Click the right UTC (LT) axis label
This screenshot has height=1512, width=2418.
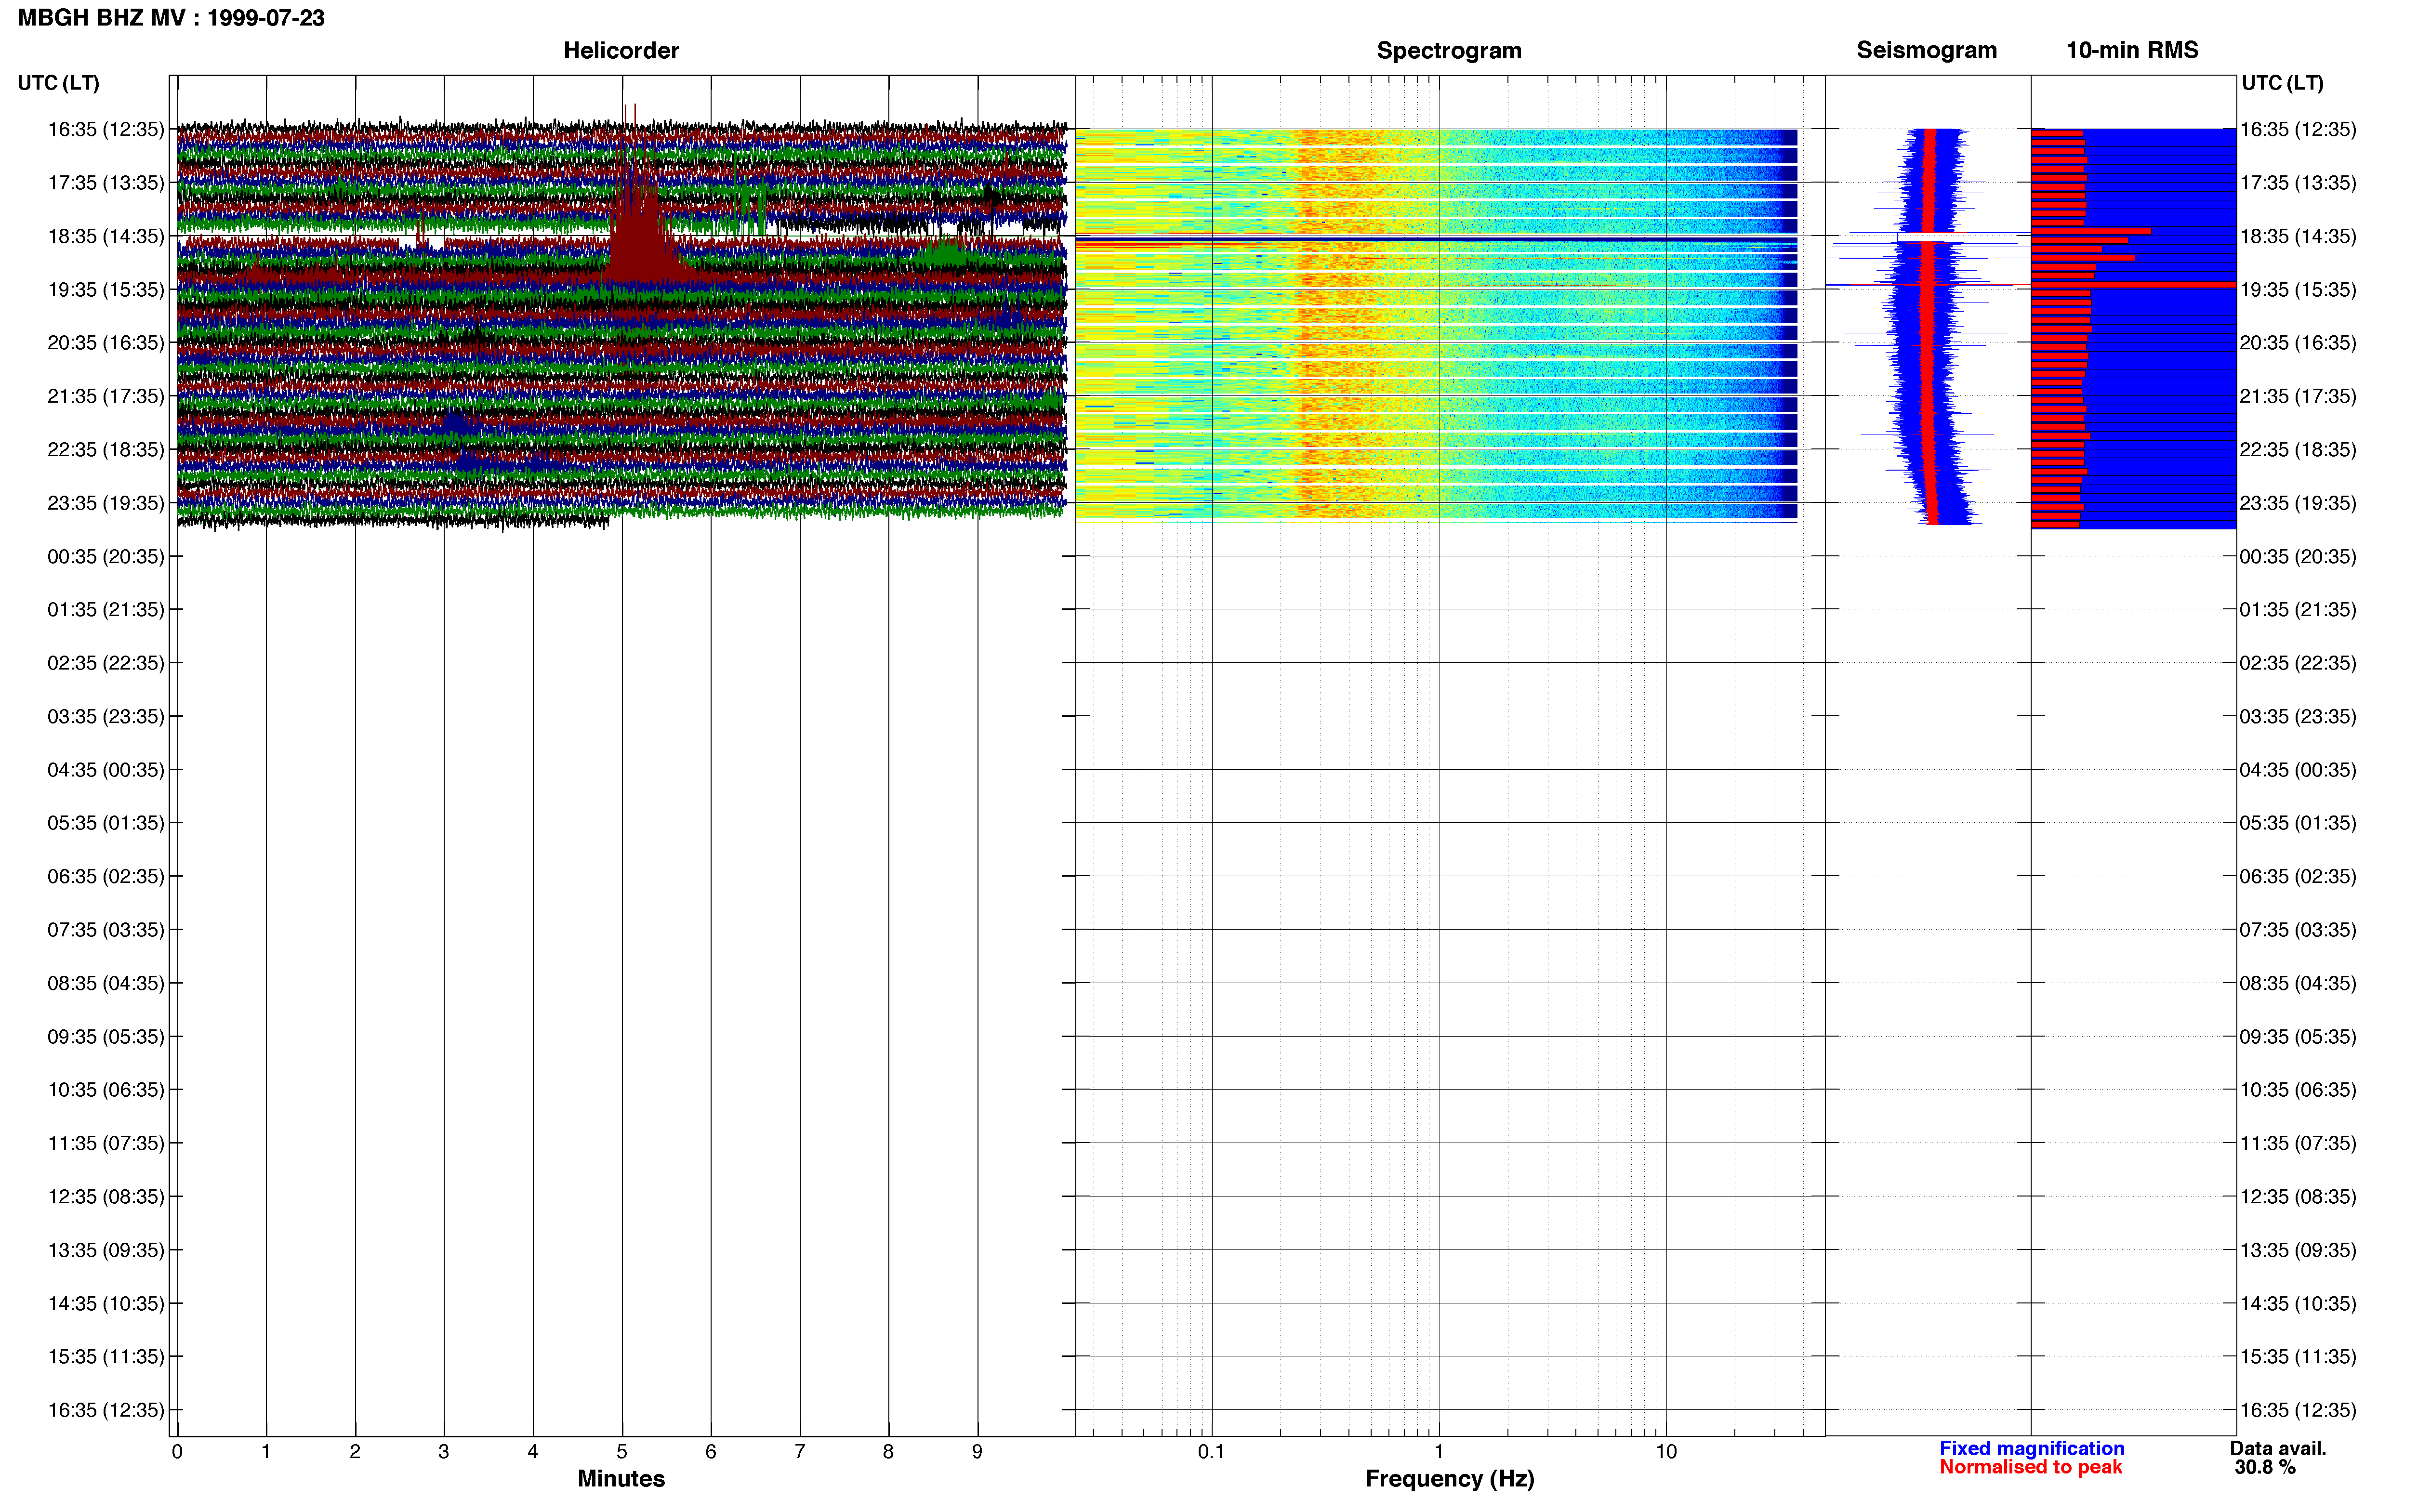coord(2282,83)
